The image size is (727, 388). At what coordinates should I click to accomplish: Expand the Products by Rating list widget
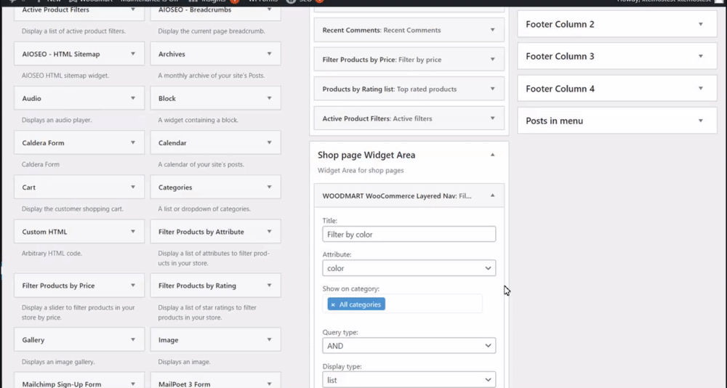click(492, 89)
